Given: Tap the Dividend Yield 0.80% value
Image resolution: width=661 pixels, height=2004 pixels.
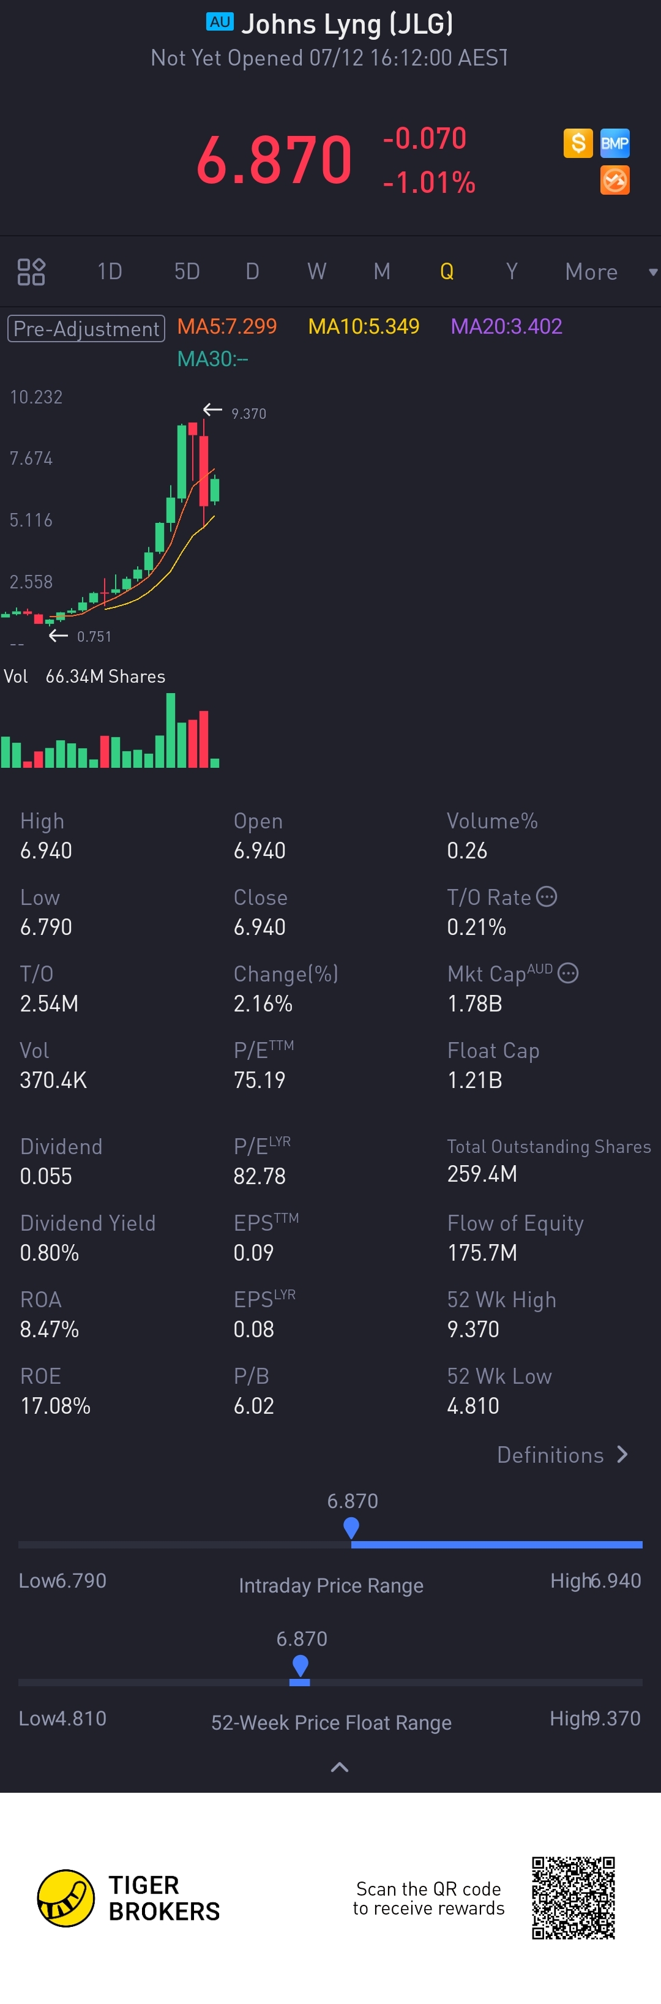Looking at the screenshot, I should click(50, 1253).
